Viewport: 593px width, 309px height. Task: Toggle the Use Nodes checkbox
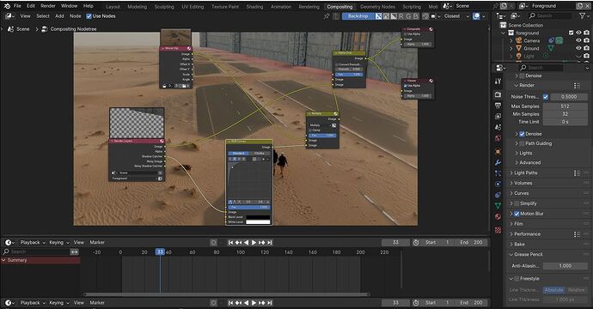(89, 16)
